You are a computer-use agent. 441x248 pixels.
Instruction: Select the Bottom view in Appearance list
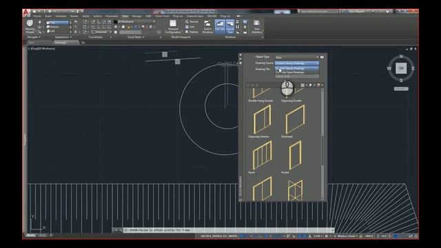(57, 27)
